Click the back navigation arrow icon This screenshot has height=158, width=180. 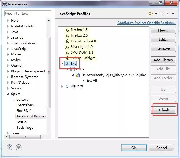(150, 14)
